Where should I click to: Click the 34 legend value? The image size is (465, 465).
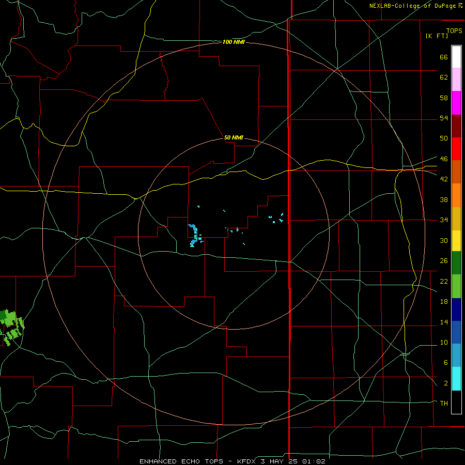click(444, 220)
